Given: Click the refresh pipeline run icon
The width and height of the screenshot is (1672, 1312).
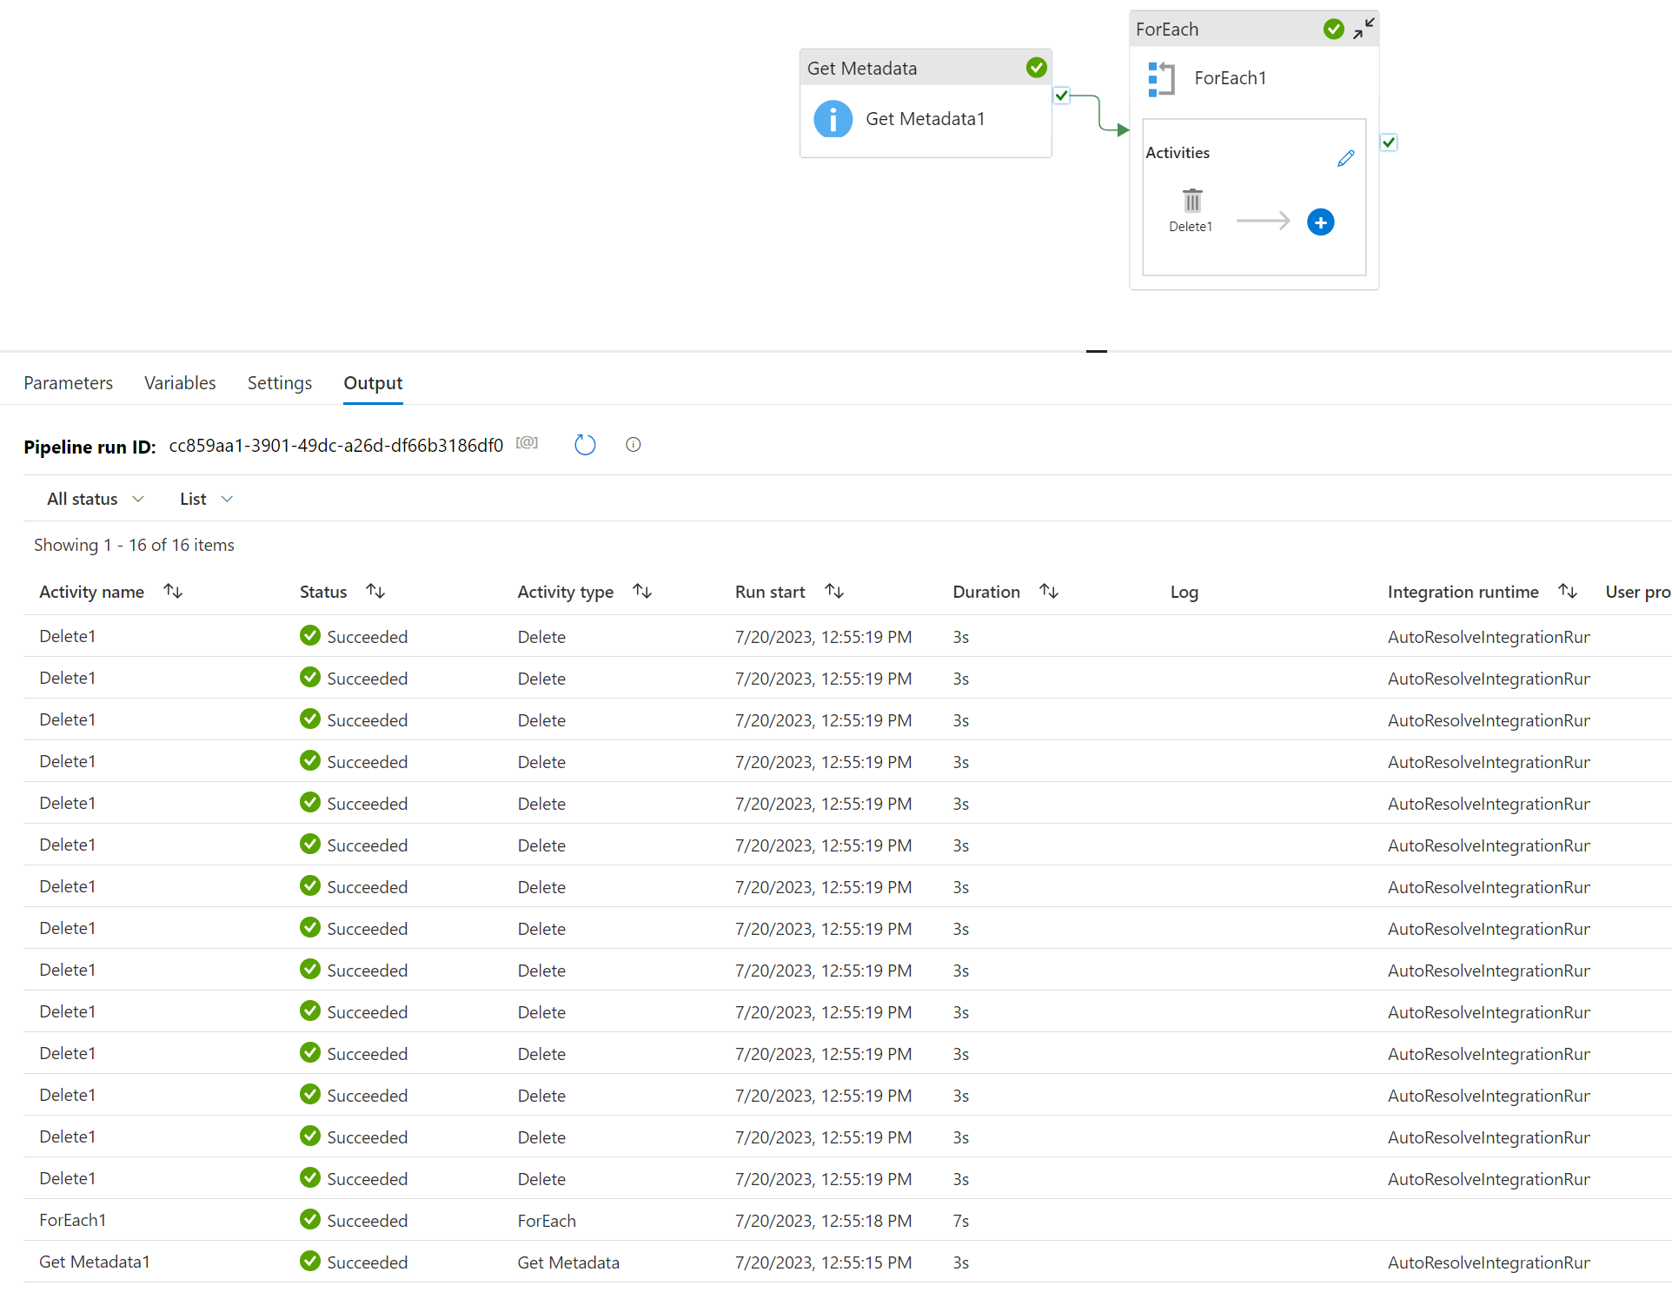Looking at the screenshot, I should tap(585, 445).
